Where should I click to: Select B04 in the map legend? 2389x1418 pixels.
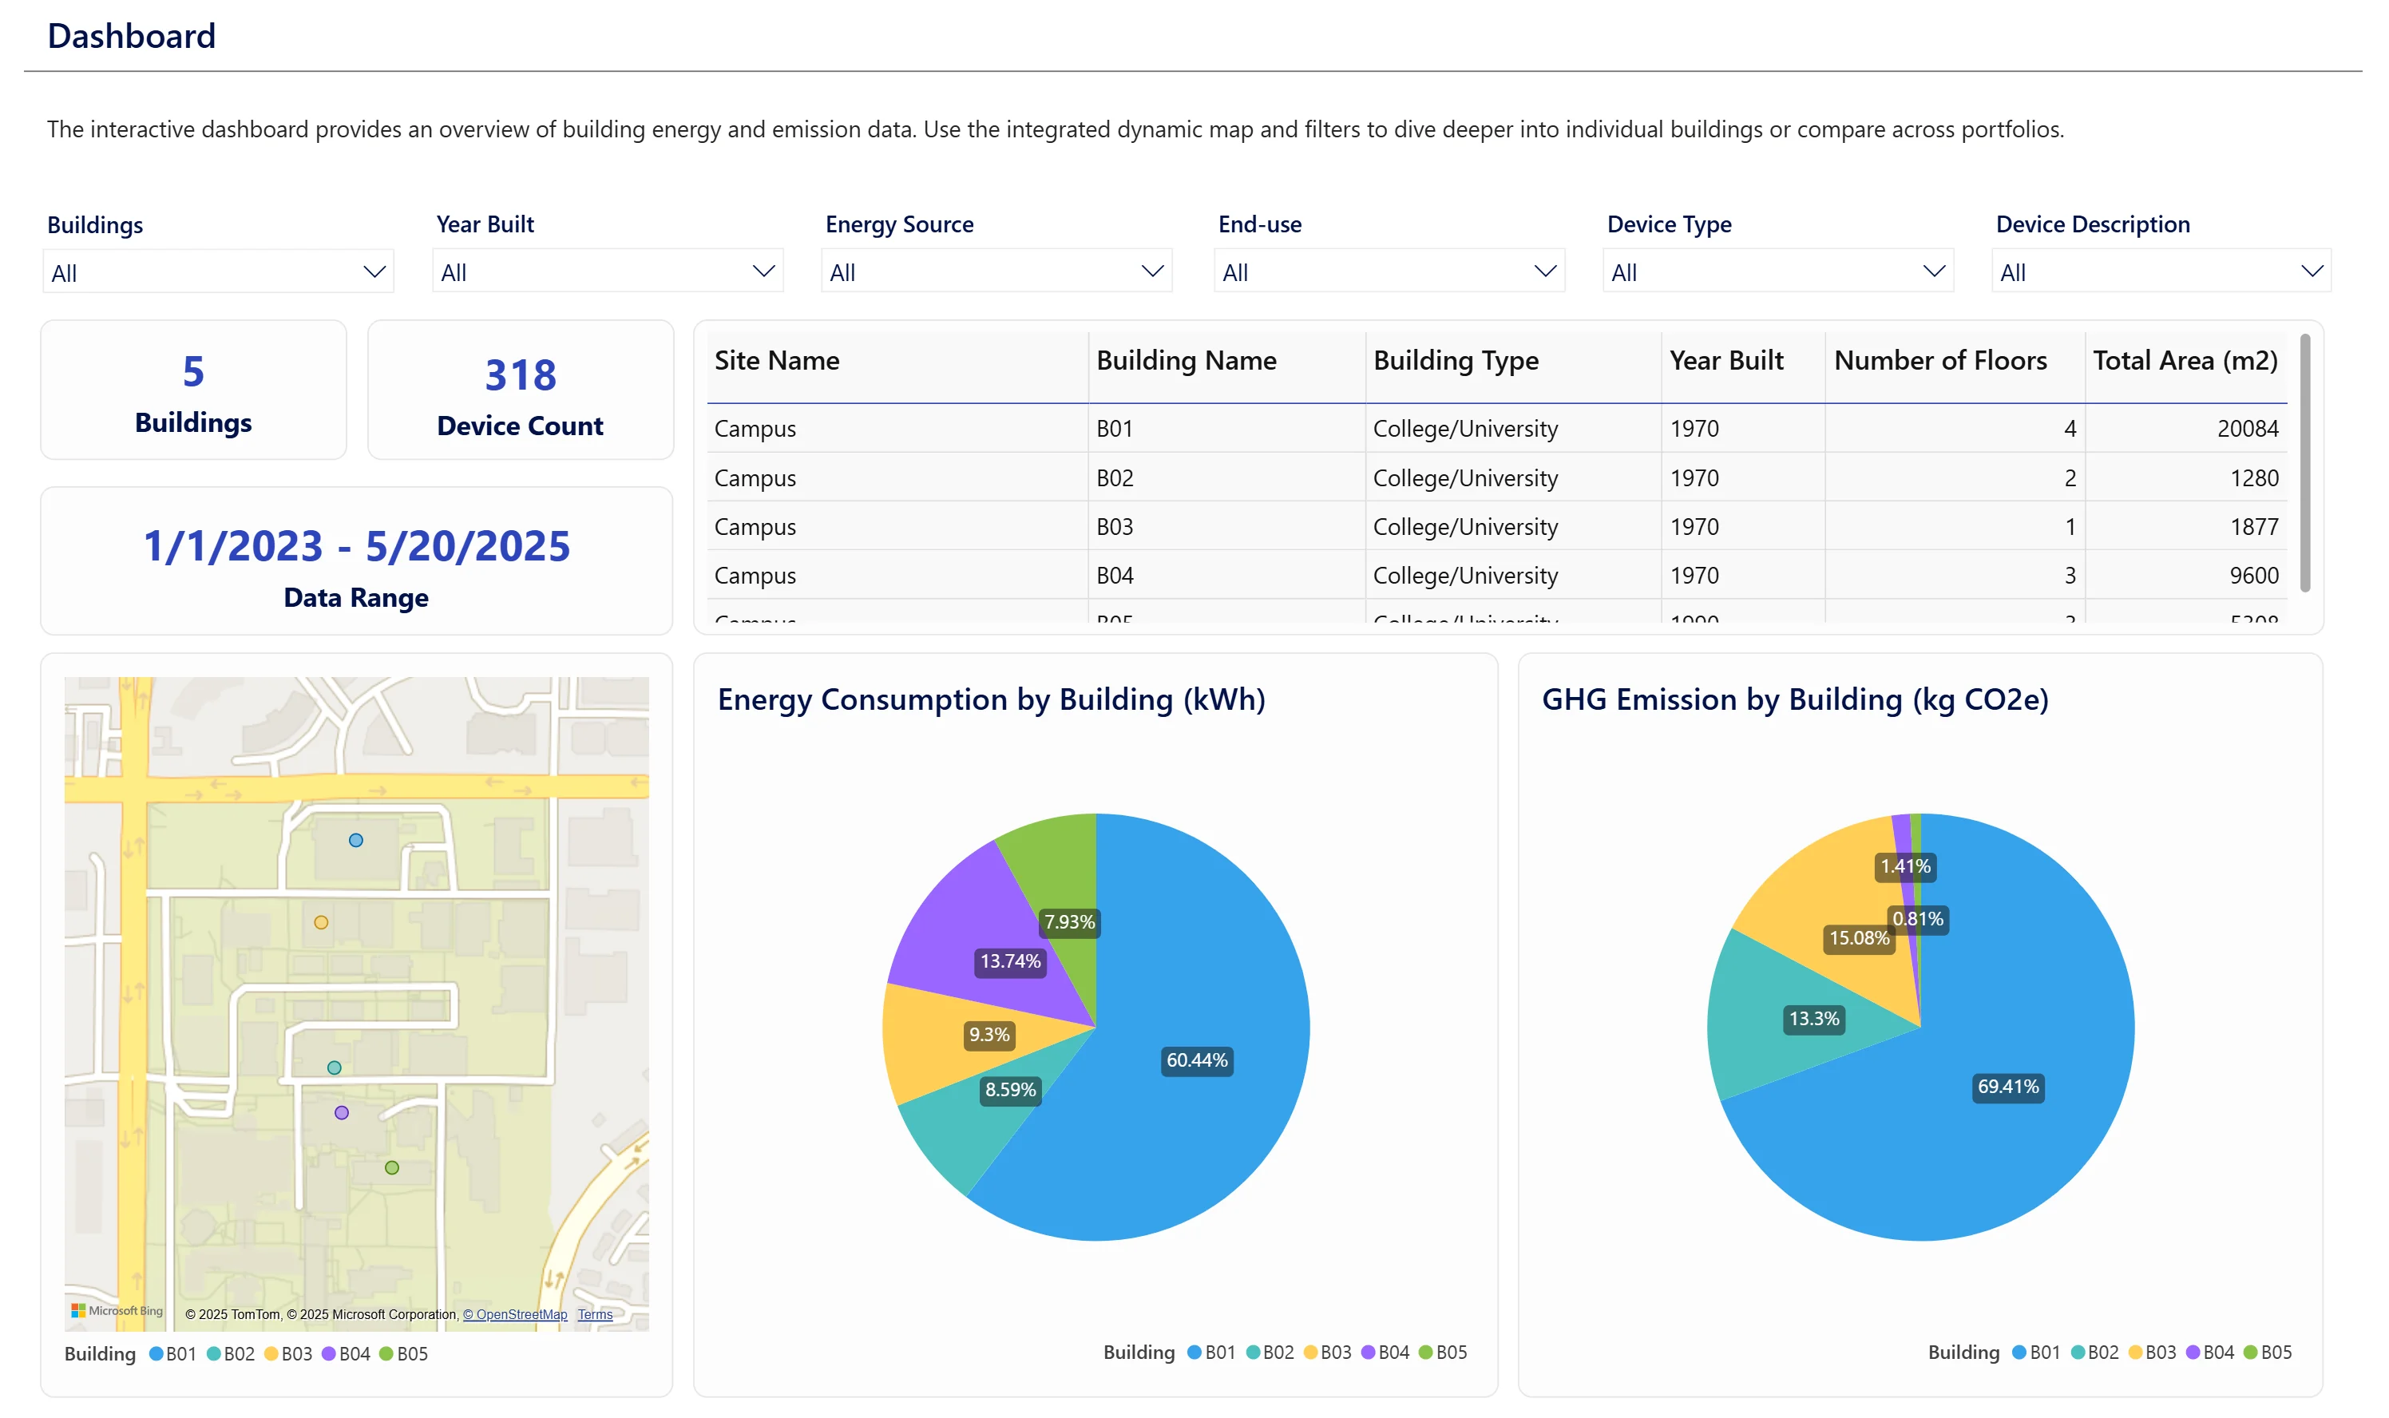(347, 1355)
